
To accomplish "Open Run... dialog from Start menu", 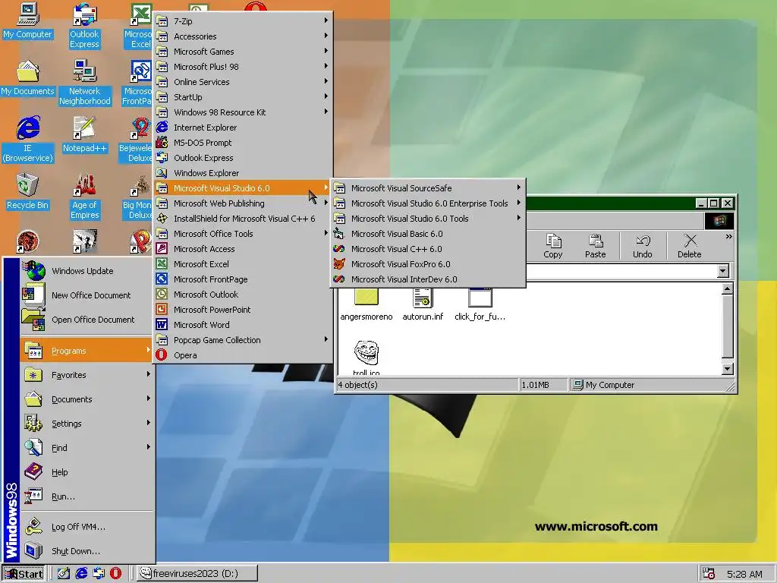I will click(86, 496).
